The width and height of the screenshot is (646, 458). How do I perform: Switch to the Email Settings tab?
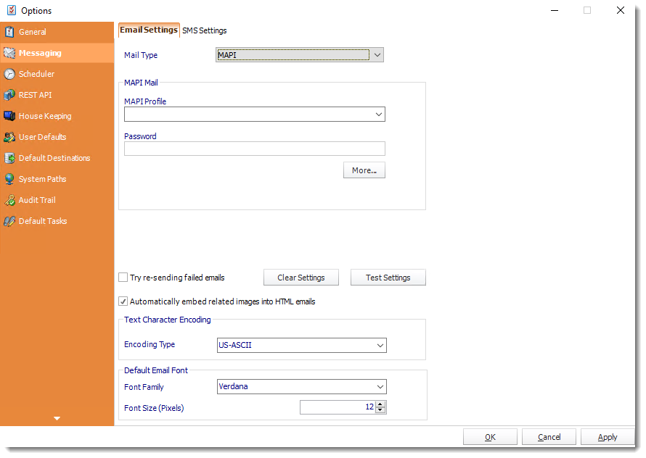pyautogui.click(x=149, y=30)
